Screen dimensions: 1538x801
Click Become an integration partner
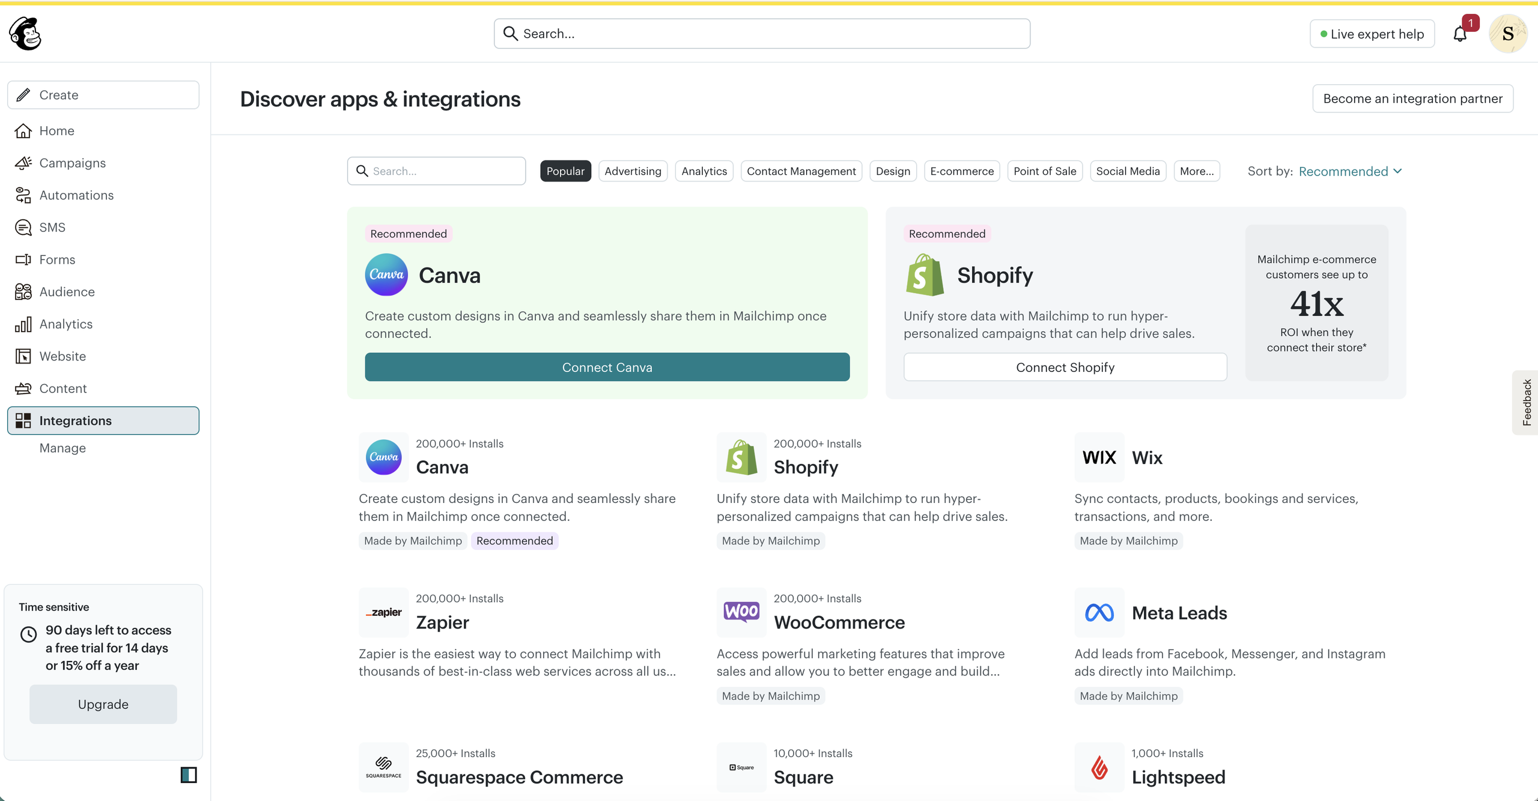1412,99
